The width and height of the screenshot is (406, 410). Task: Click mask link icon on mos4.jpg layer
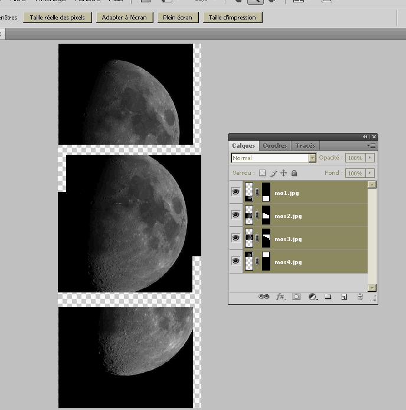257,261
